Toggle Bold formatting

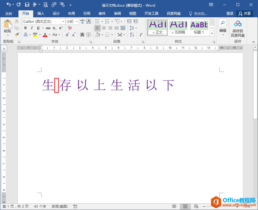(x=25, y=28)
